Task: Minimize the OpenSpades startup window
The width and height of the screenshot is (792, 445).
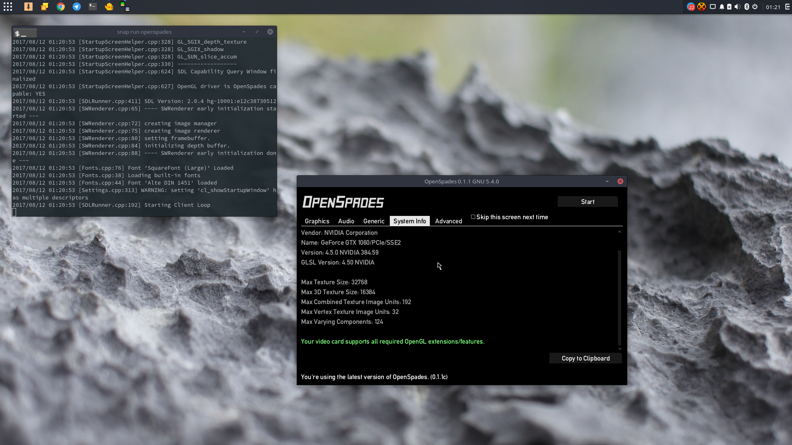Action: 607,181
